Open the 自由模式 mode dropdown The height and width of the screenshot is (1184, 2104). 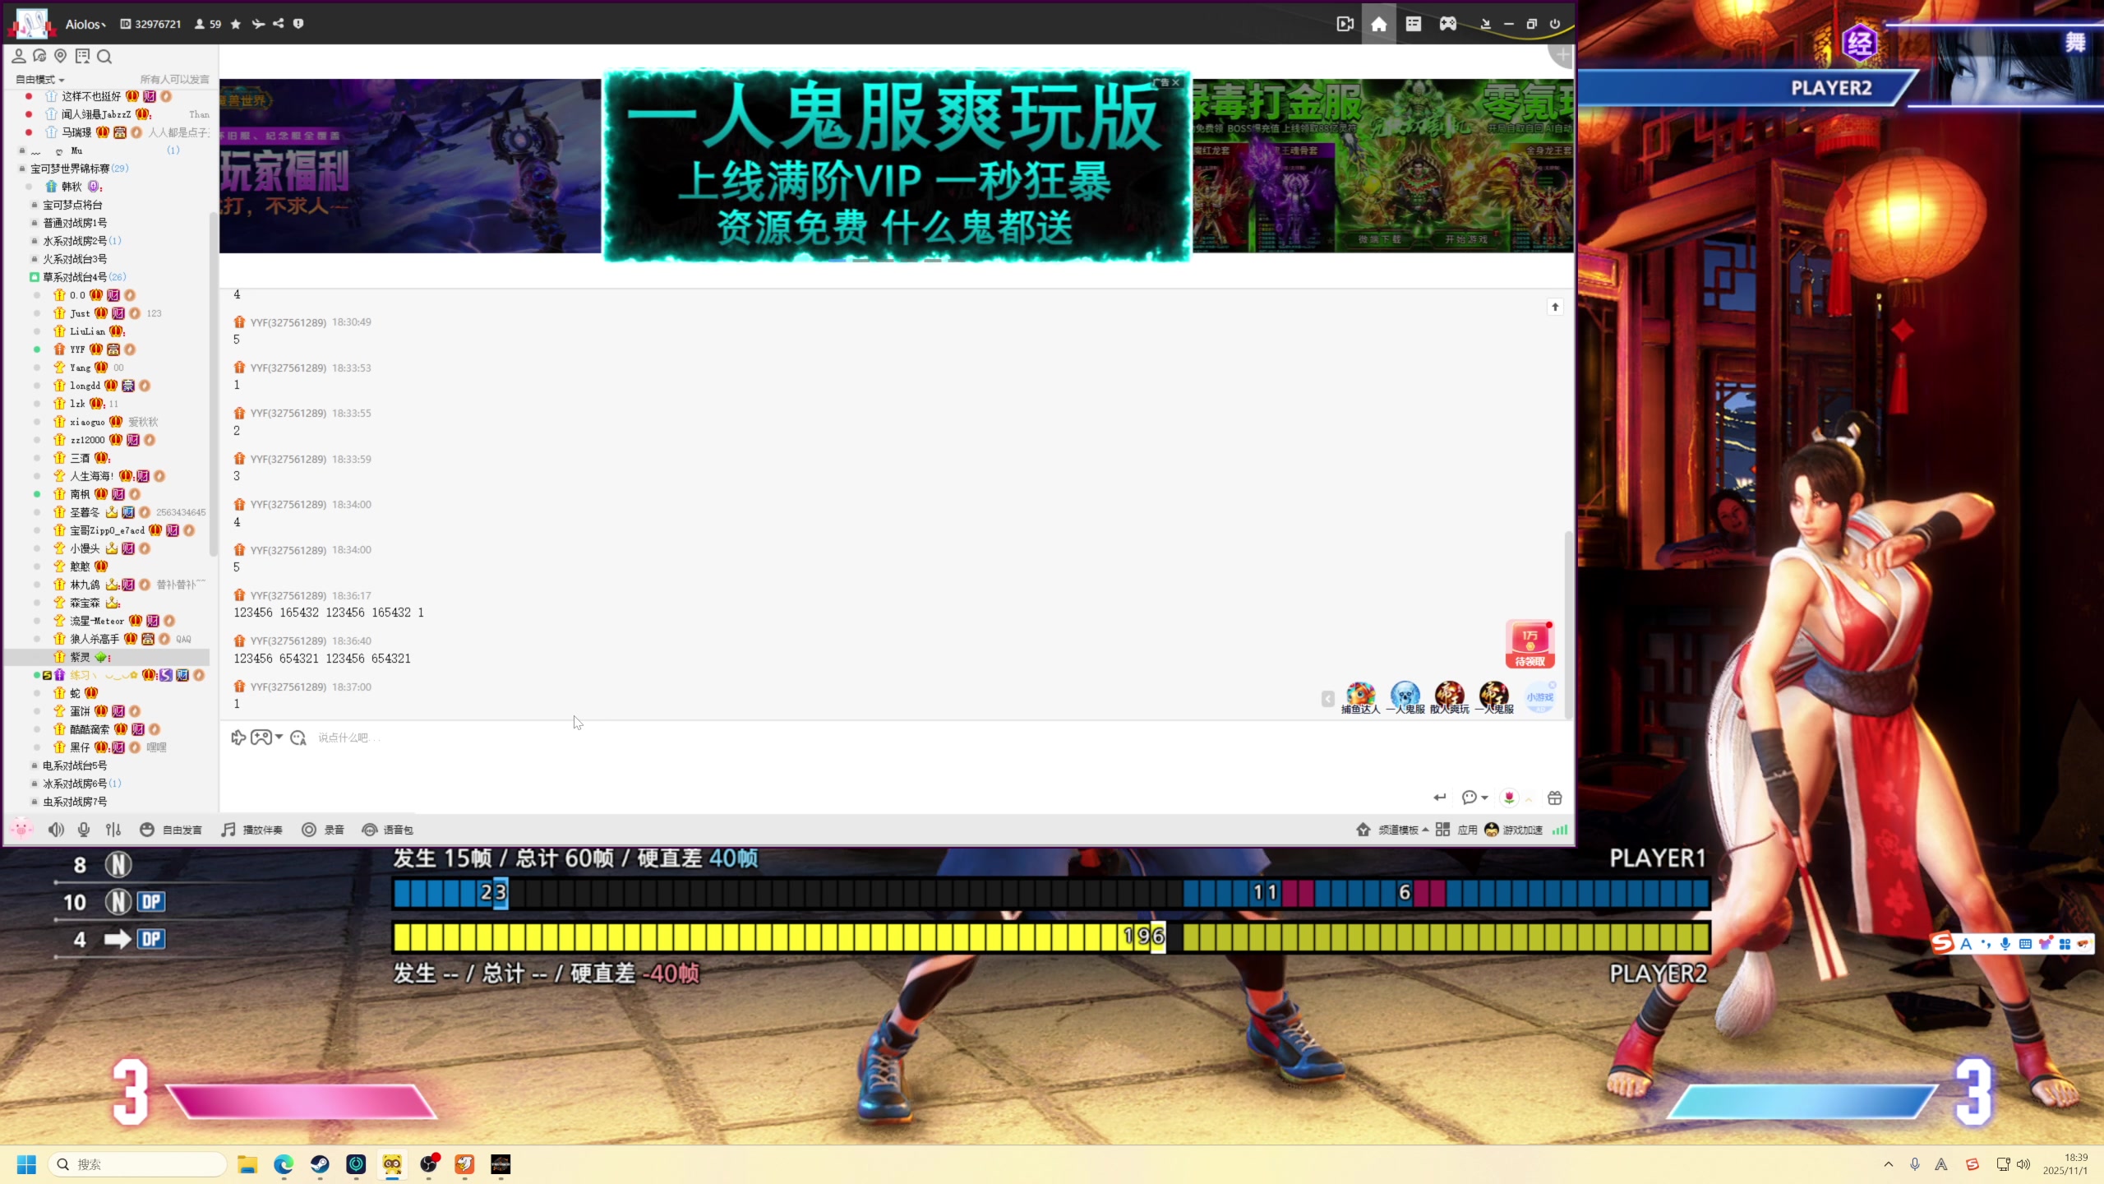39,80
